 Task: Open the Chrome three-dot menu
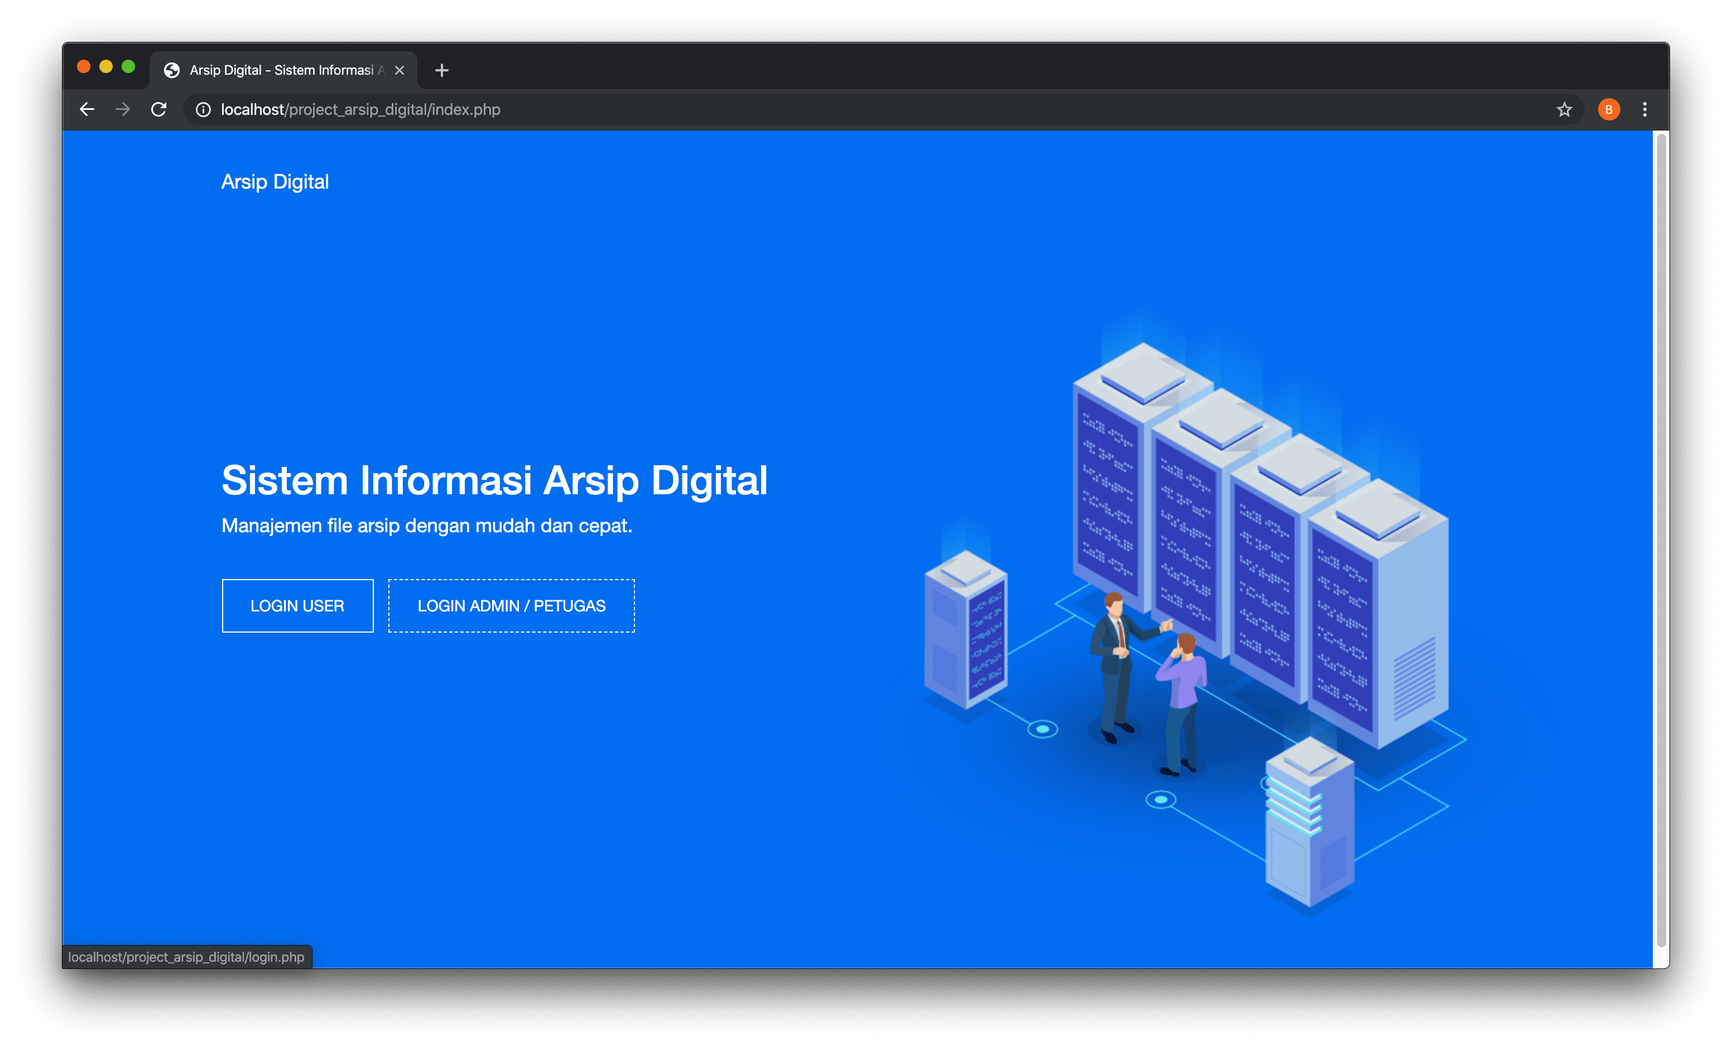[1645, 109]
